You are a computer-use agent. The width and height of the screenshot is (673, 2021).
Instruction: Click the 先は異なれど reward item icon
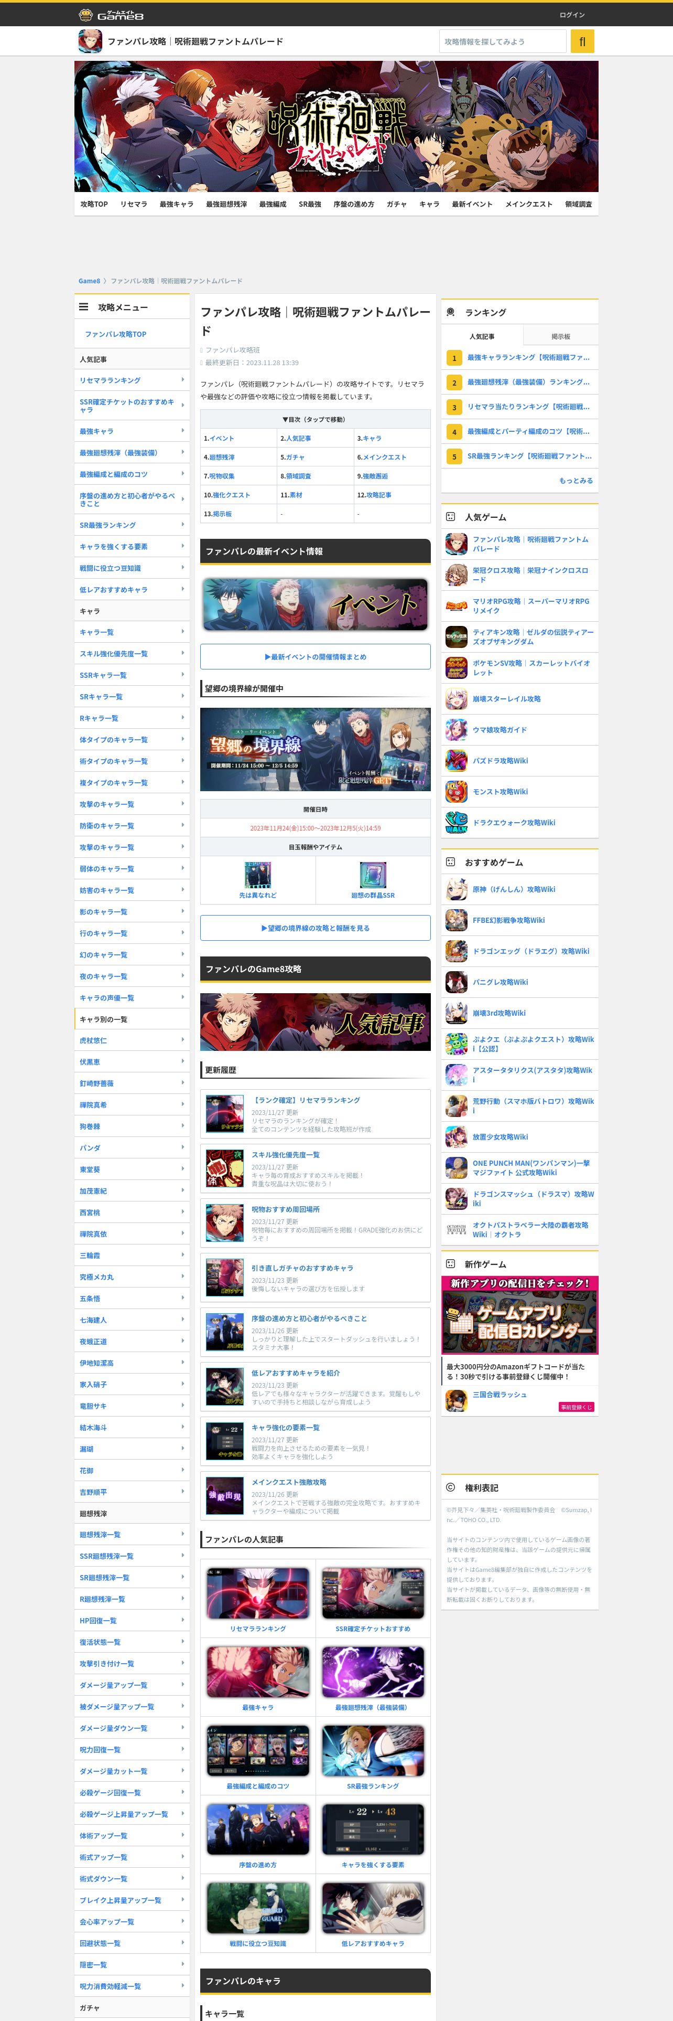[258, 875]
